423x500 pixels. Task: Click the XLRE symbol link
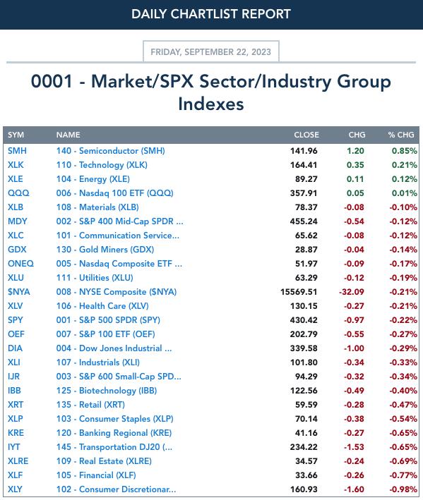pyautogui.click(x=18, y=461)
